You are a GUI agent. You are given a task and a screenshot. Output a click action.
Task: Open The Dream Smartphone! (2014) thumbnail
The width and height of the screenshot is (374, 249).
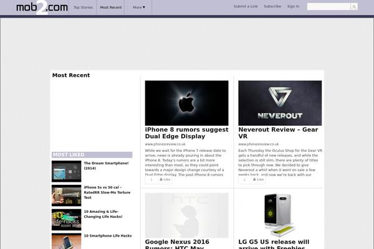point(66,171)
